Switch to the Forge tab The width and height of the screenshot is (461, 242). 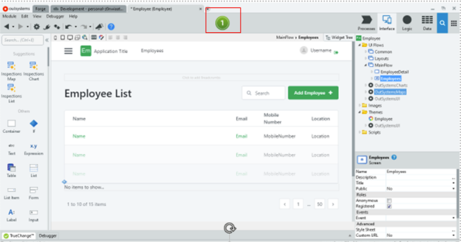40,9
